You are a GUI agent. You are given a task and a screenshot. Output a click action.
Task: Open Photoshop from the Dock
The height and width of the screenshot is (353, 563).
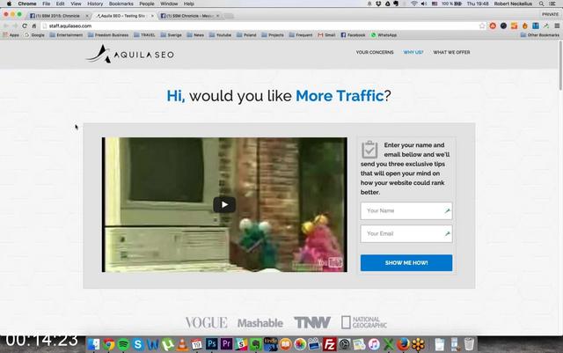pos(211,344)
